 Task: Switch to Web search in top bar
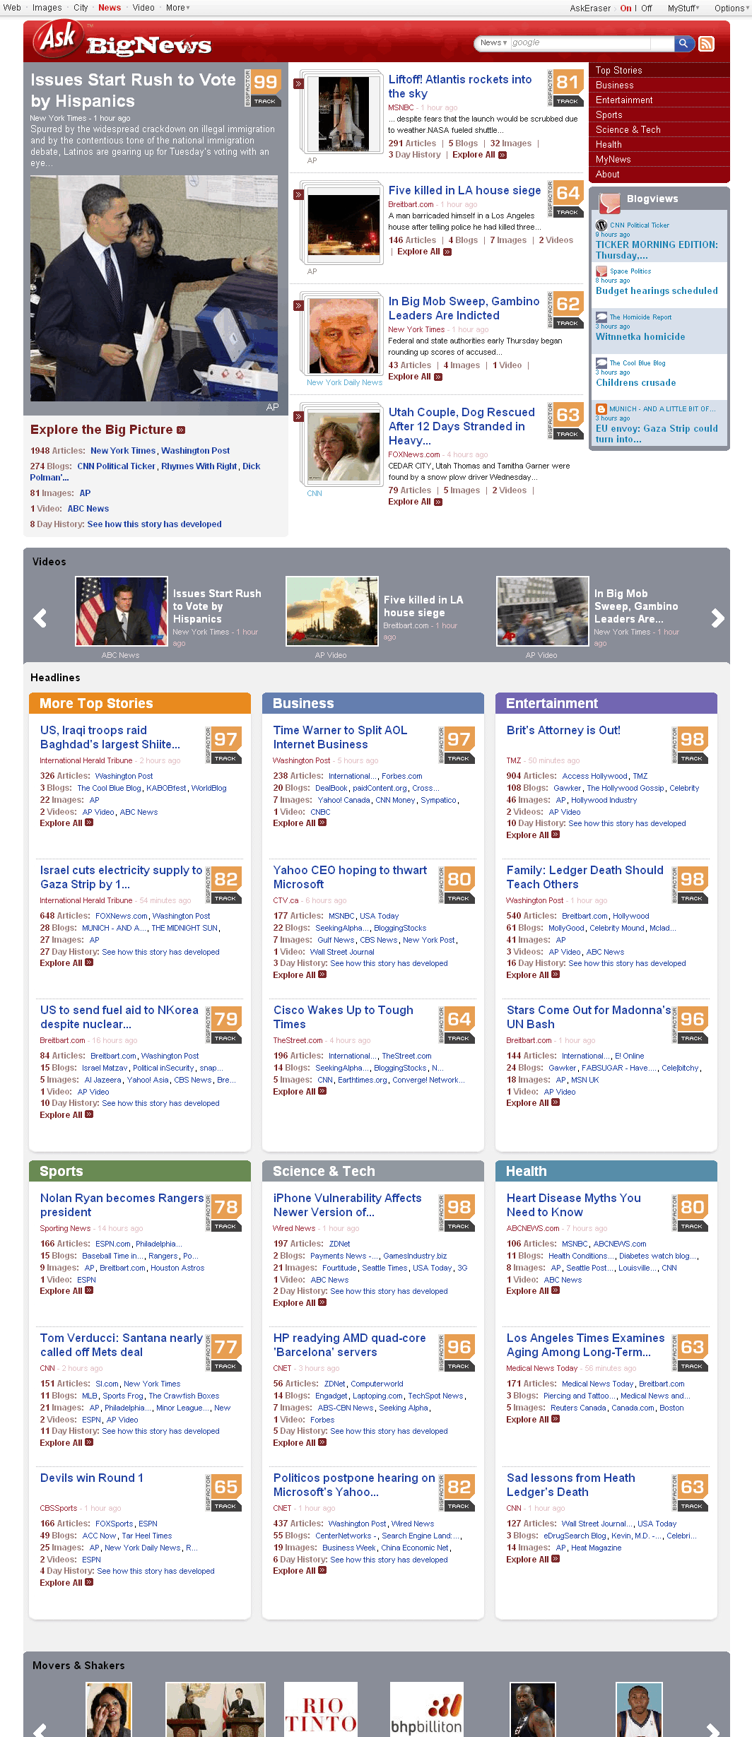pyautogui.click(x=12, y=8)
